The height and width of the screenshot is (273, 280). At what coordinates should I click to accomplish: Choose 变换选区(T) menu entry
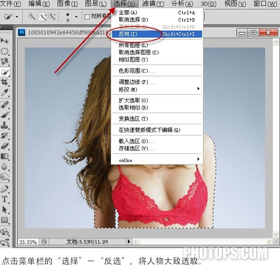157,119
